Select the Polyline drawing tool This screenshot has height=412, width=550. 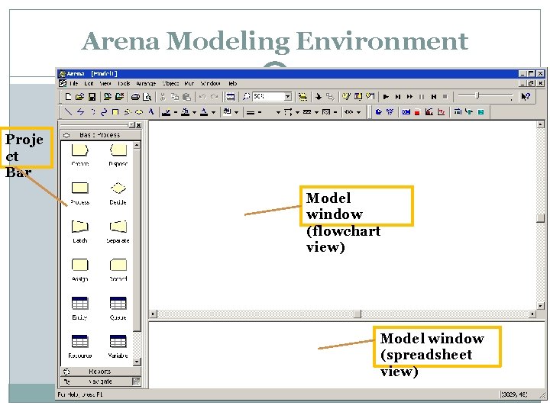[80, 112]
